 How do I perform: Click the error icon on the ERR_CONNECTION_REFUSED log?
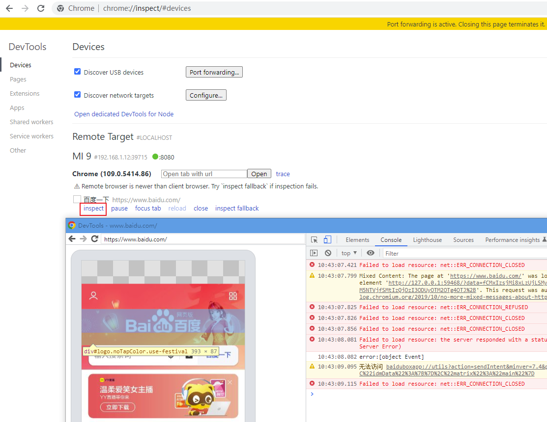(x=312, y=307)
